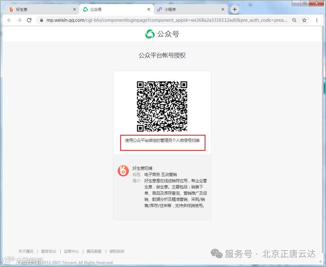Close the 好生意 tab
The image size is (326, 267).
[x=75, y=9]
